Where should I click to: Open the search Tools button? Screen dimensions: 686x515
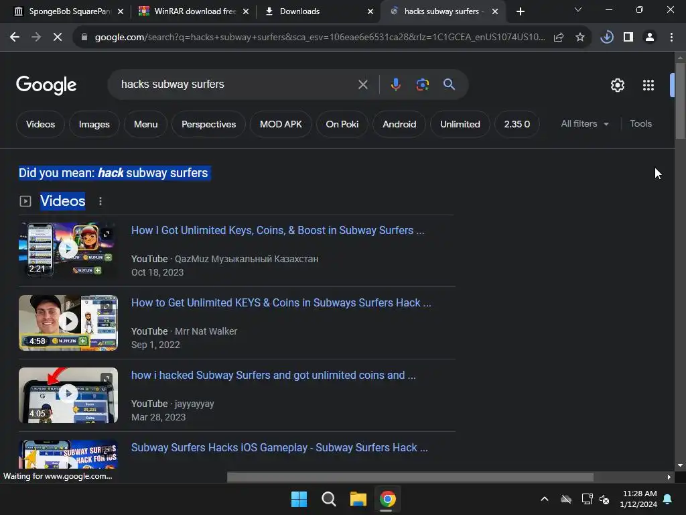(x=640, y=124)
